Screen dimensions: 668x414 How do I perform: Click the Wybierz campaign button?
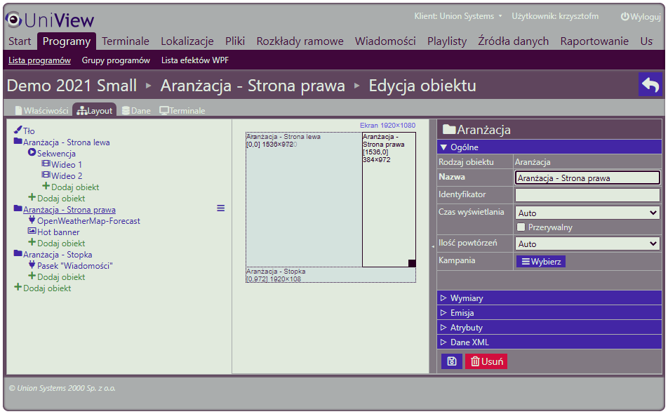pyautogui.click(x=541, y=261)
